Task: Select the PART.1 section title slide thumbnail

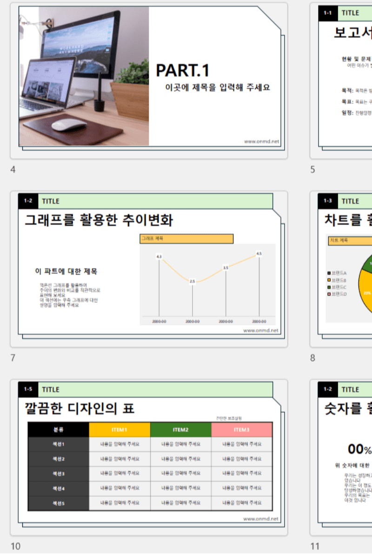Action: click(149, 81)
